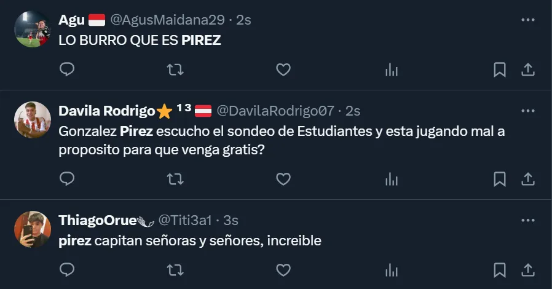Open more options for Agu's tweet
The width and height of the screenshot is (552, 289).
(x=527, y=20)
